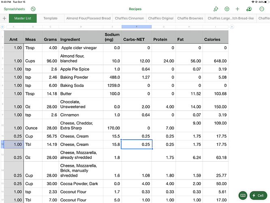Open the Chaffles Original tab
This screenshot has width=270, height=203.
(x=161, y=18)
